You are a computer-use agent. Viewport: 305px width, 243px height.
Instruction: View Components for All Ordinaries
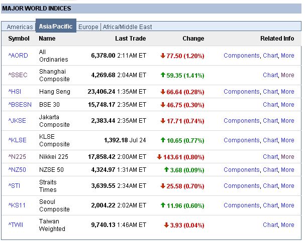pos(241,56)
